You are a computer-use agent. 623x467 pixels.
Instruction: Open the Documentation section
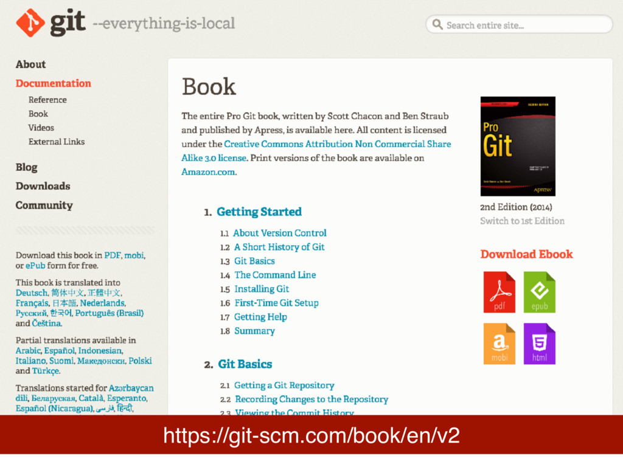point(54,83)
